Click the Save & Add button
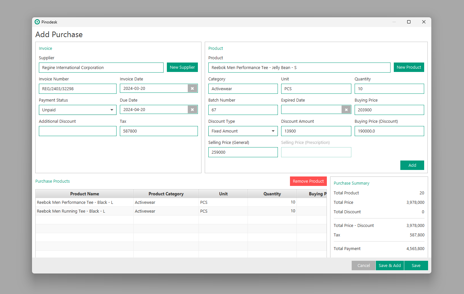Viewport: 464px width, 294px height. (390, 266)
